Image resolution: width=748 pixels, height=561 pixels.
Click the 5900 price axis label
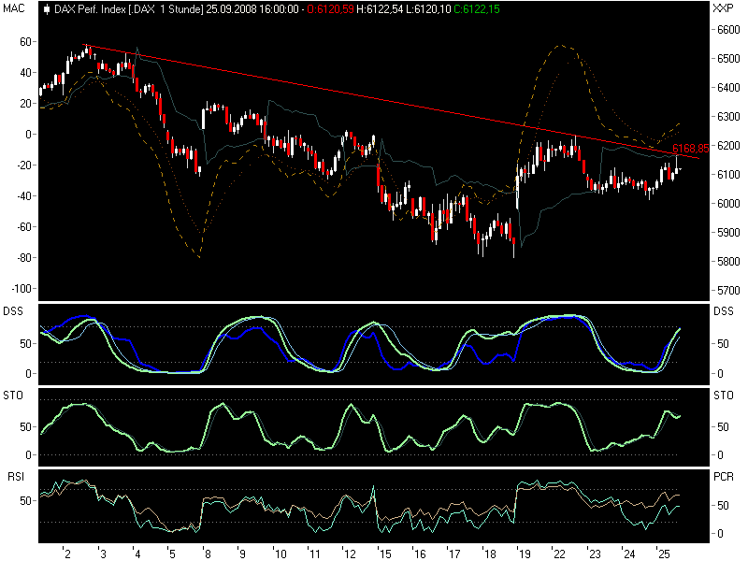(x=728, y=233)
